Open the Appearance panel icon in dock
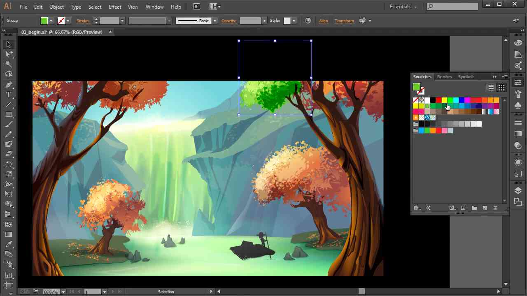Viewport: 527px width, 296px height. (x=518, y=162)
